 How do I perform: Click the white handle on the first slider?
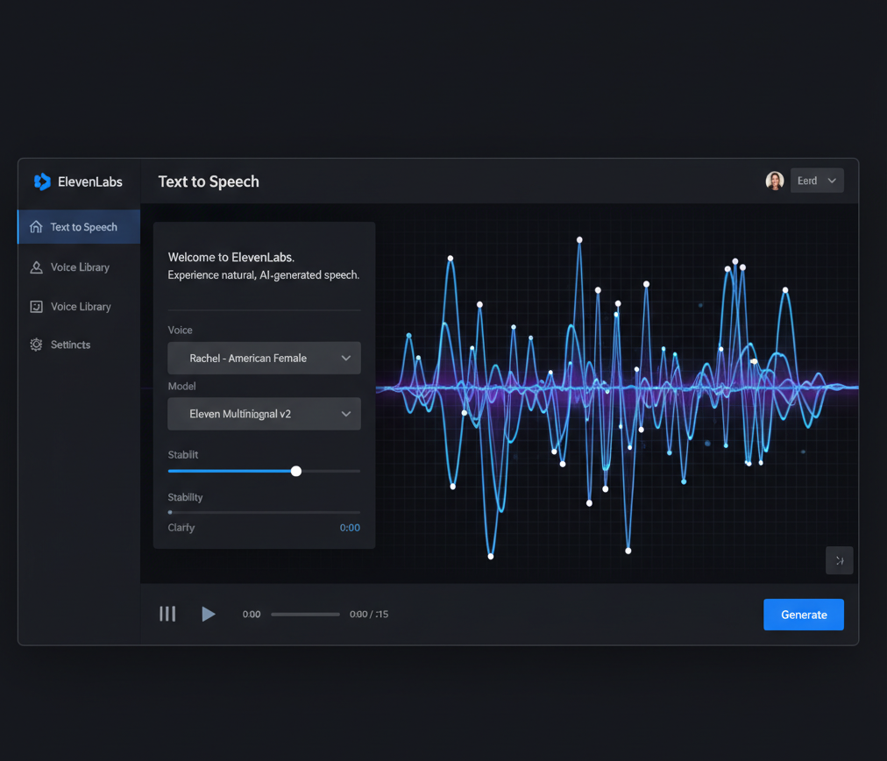tap(296, 472)
